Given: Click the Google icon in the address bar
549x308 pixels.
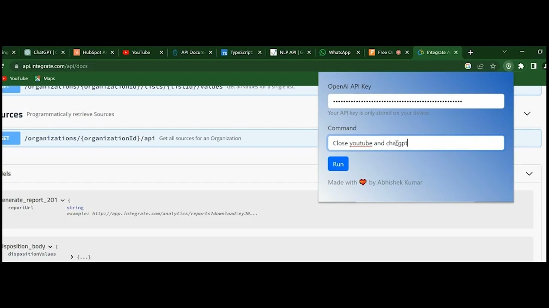Looking at the screenshot, I should click(468, 66).
